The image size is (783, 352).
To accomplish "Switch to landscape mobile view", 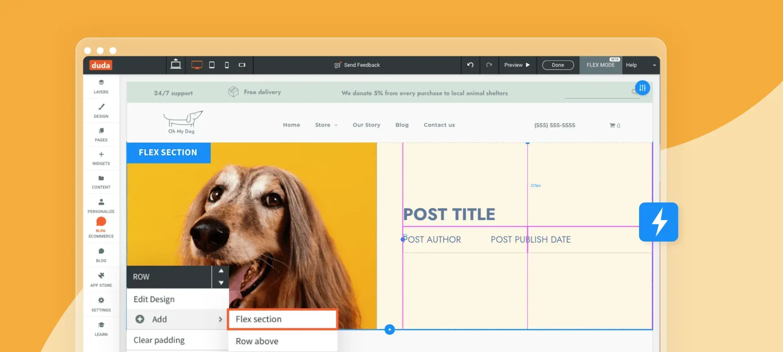I will [x=242, y=65].
